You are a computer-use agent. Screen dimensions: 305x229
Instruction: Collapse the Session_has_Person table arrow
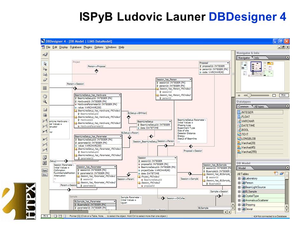pos(190,79)
